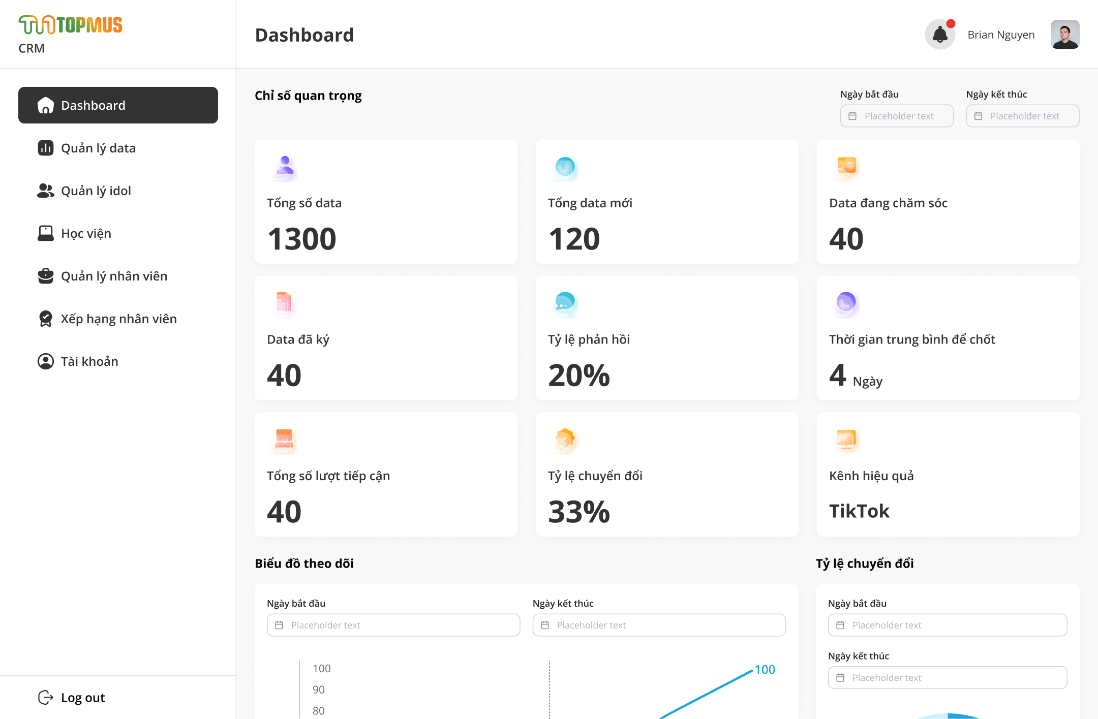Click the log out arrow icon
Screen dimensions: 1098x719
coord(45,697)
